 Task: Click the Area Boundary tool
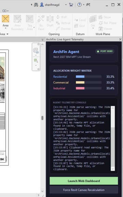coord(17,23)
